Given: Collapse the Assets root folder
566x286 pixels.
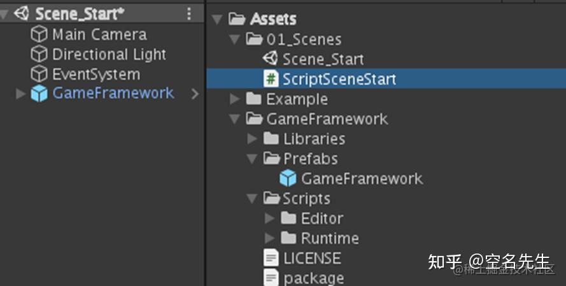Looking at the screenshot, I should coord(217,19).
